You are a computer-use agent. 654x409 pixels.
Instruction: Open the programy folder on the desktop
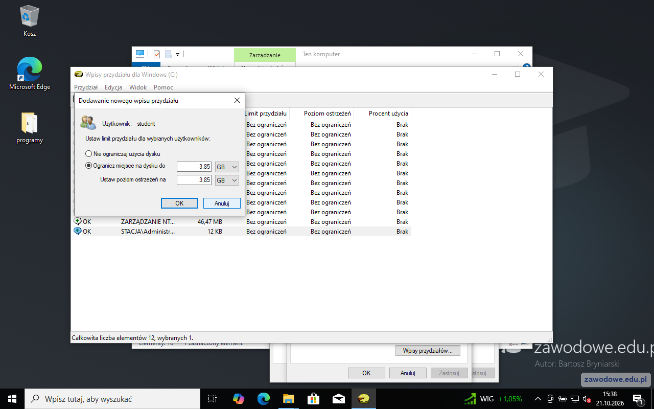(x=29, y=128)
